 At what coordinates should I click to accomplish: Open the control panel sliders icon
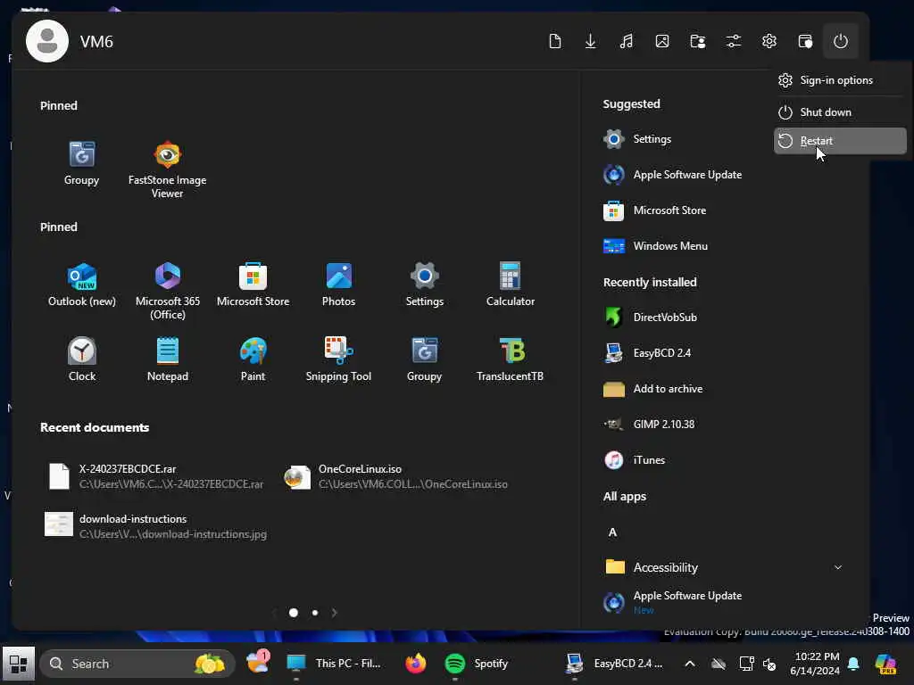point(734,41)
